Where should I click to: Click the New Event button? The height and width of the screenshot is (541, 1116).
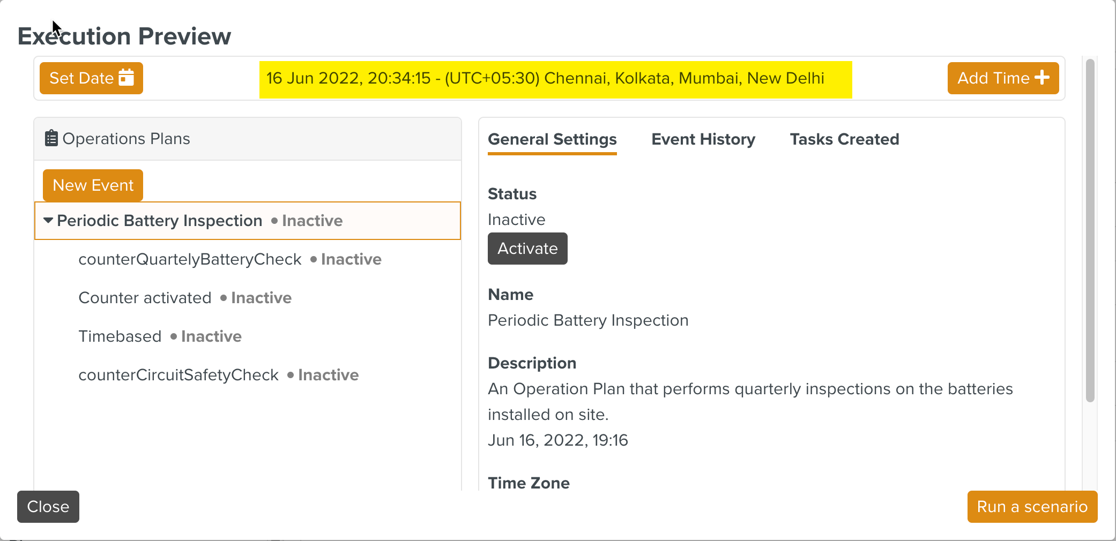coord(93,185)
